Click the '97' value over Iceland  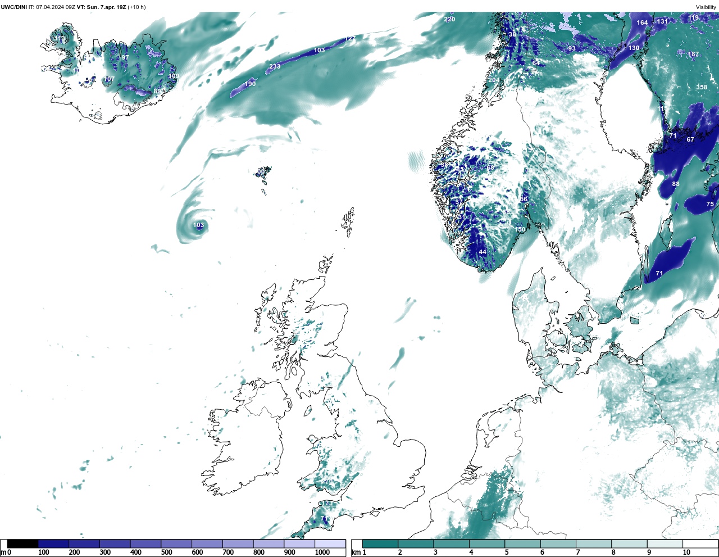[x=125, y=57]
